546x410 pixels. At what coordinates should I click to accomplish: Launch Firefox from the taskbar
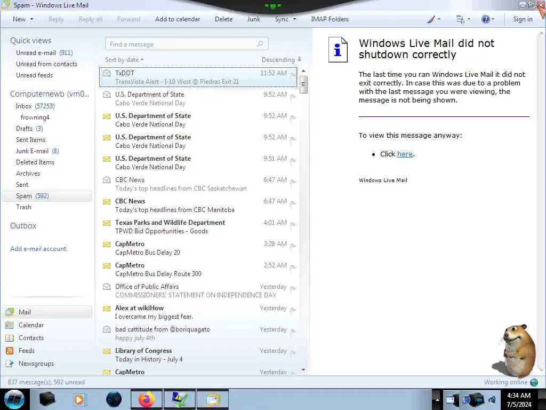[146, 399]
